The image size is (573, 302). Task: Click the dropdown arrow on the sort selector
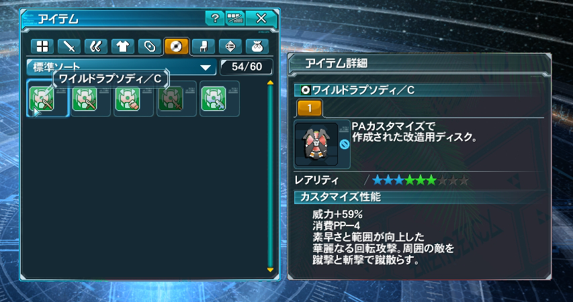(206, 68)
